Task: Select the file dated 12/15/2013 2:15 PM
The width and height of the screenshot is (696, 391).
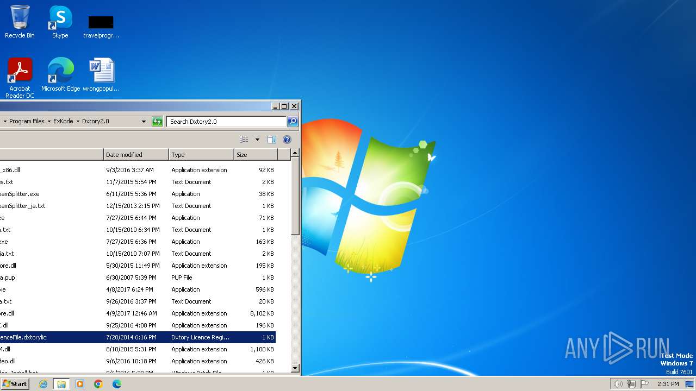Action: click(x=138, y=206)
